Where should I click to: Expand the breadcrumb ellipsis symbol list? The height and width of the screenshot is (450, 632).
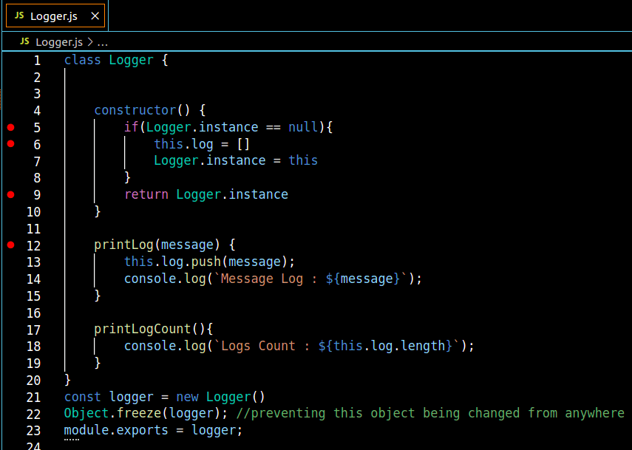tap(103, 42)
